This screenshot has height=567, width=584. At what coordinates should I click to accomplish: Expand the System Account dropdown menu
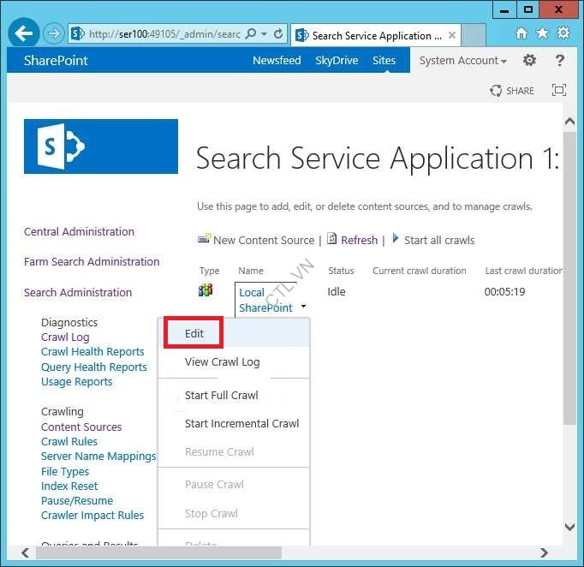(x=462, y=61)
